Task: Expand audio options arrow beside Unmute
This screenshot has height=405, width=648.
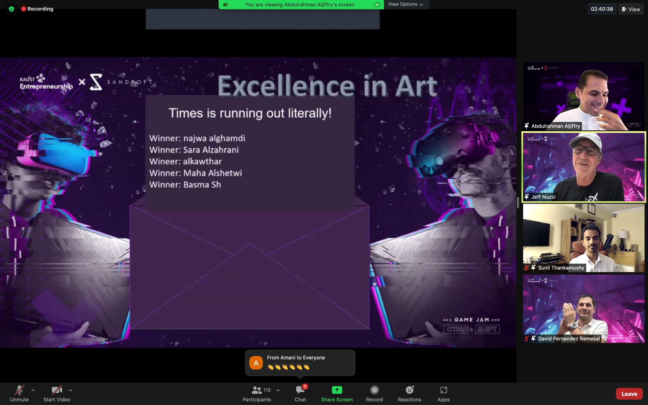Action: tap(33, 390)
